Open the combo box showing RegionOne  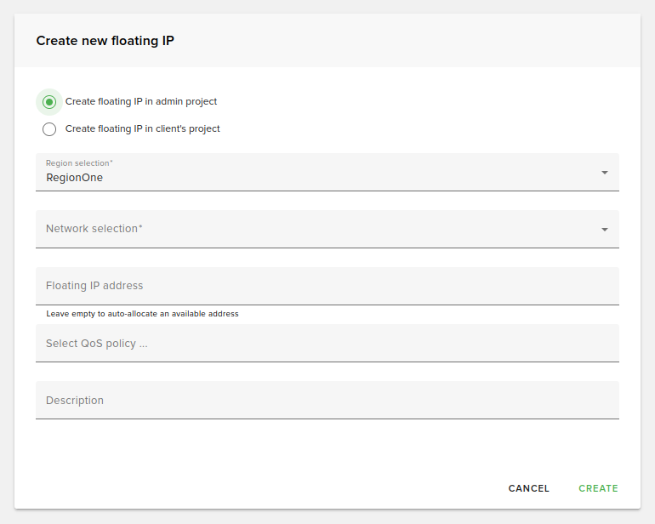coord(327,173)
